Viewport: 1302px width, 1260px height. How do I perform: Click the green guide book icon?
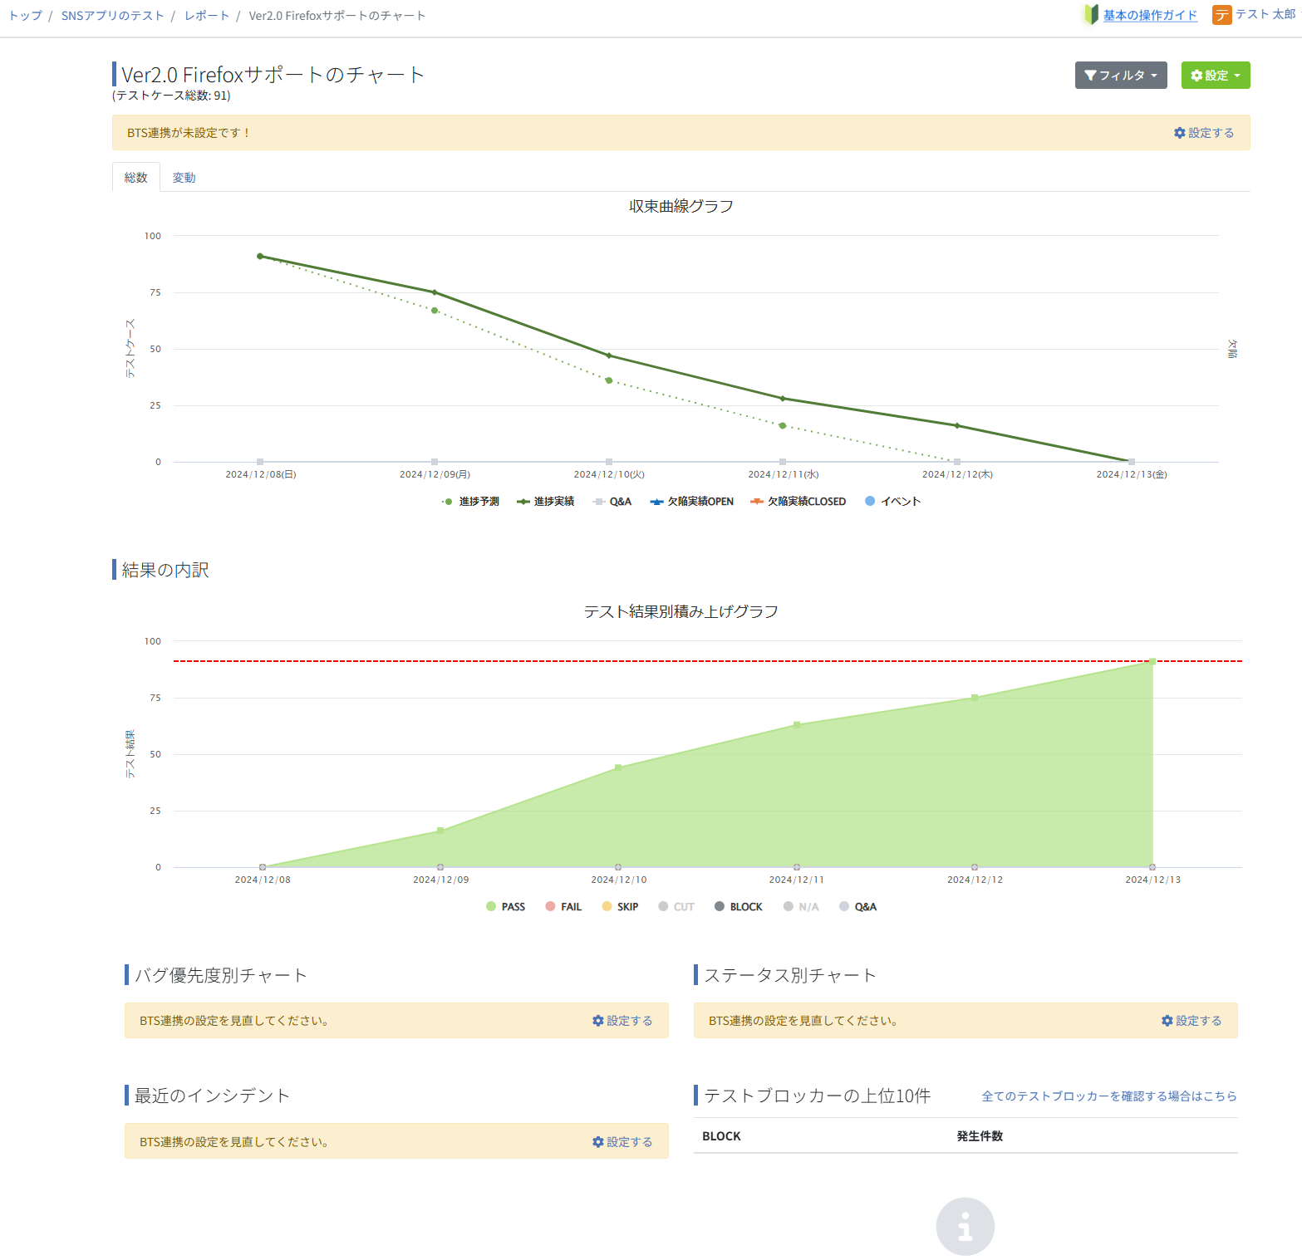point(1092,14)
